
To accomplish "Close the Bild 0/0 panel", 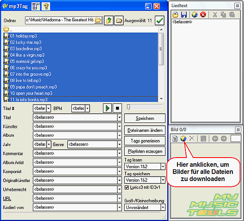I will pos(238,130).
